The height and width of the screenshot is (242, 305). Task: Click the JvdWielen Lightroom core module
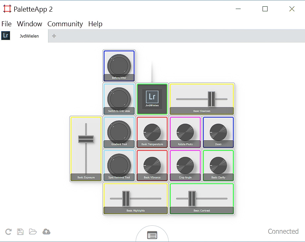coord(152,99)
